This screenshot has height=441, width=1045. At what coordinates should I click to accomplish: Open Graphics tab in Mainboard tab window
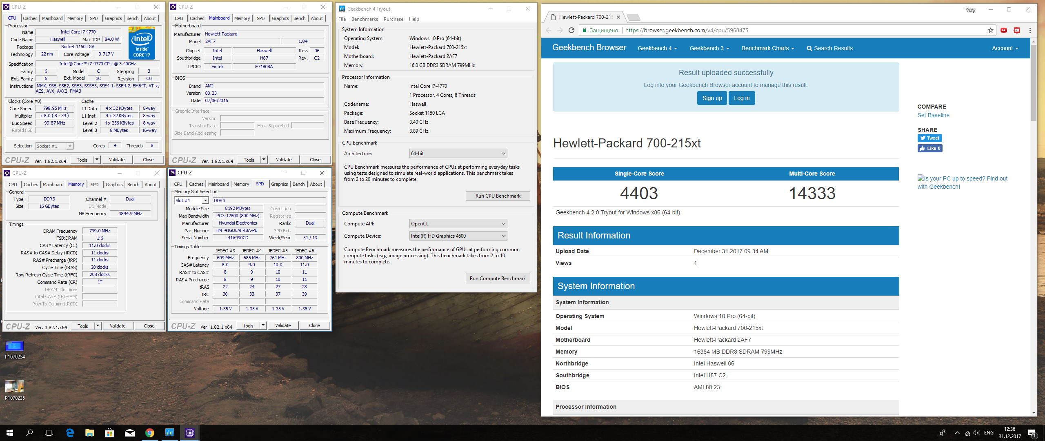tap(280, 18)
